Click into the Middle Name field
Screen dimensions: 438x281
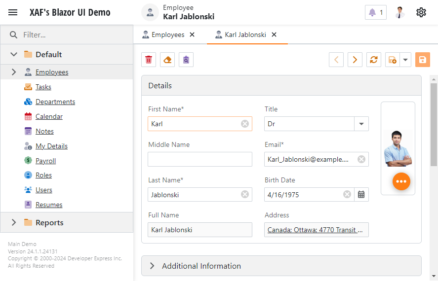(x=200, y=159)
